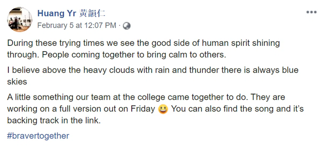Click the word "Friday" in the post
322x147 pixels.
(143, 109)
